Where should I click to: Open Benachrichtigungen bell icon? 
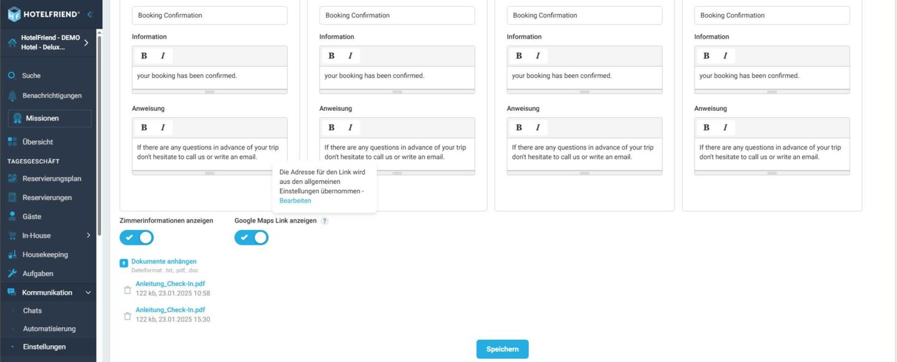click(12, 95)
